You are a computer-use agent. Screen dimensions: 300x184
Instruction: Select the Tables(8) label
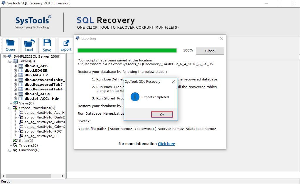[x=27, y=61]
